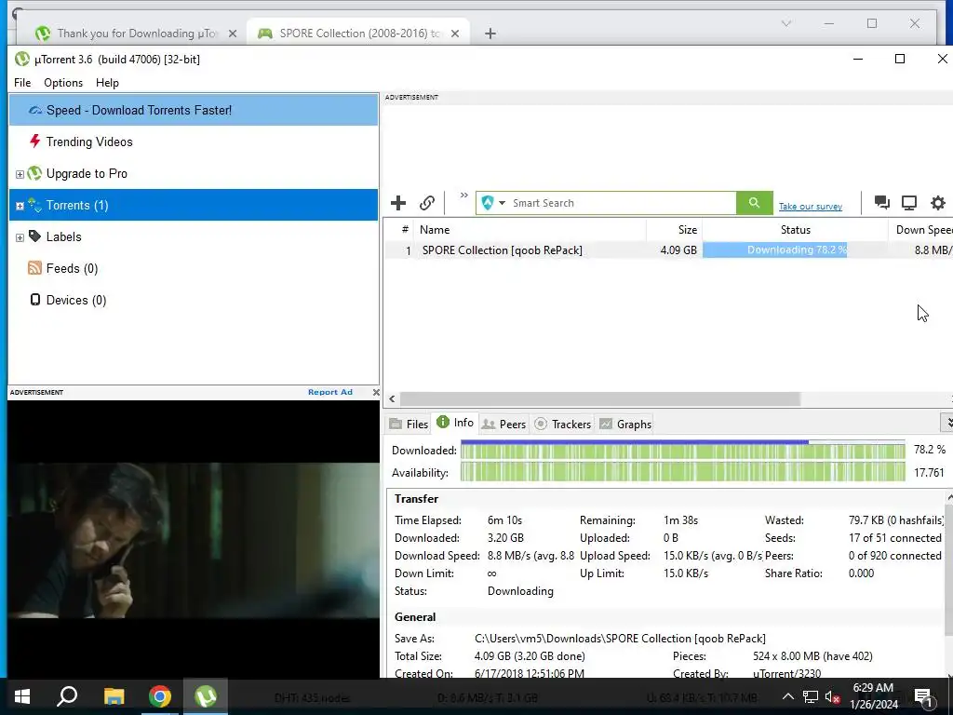Open the Help menu

[107, 83]
